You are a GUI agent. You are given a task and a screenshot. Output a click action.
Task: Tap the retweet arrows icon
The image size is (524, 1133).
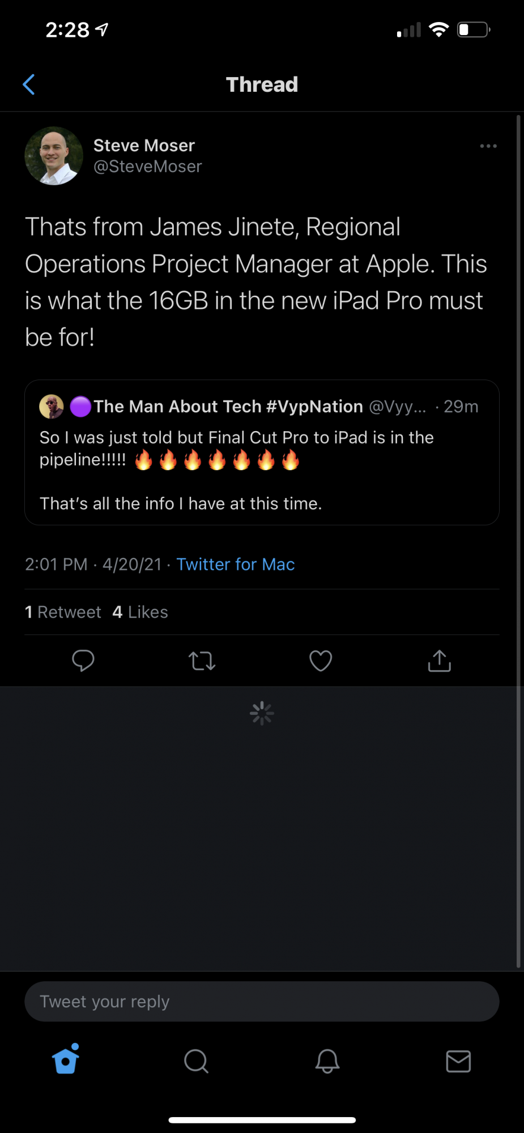coord(202,661)
